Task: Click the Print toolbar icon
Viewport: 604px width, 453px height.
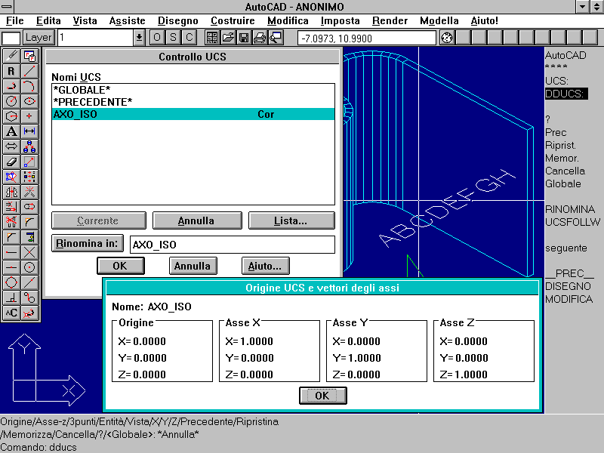Action: [x=260, y=38]
